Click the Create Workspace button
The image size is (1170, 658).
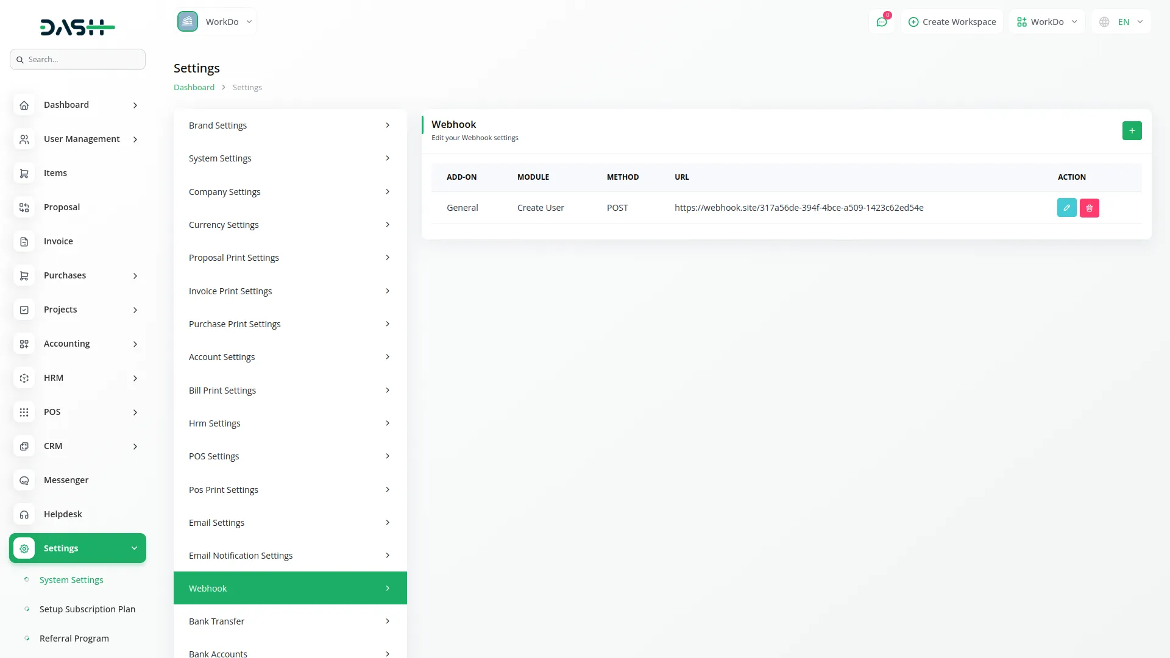click(x=952, y=21)
